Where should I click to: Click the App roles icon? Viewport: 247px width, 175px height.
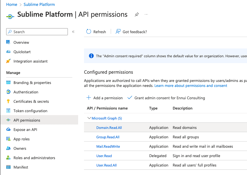[x=8, y=139]
